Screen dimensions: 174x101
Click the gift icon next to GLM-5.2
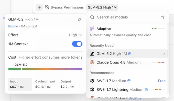point(130,53)
